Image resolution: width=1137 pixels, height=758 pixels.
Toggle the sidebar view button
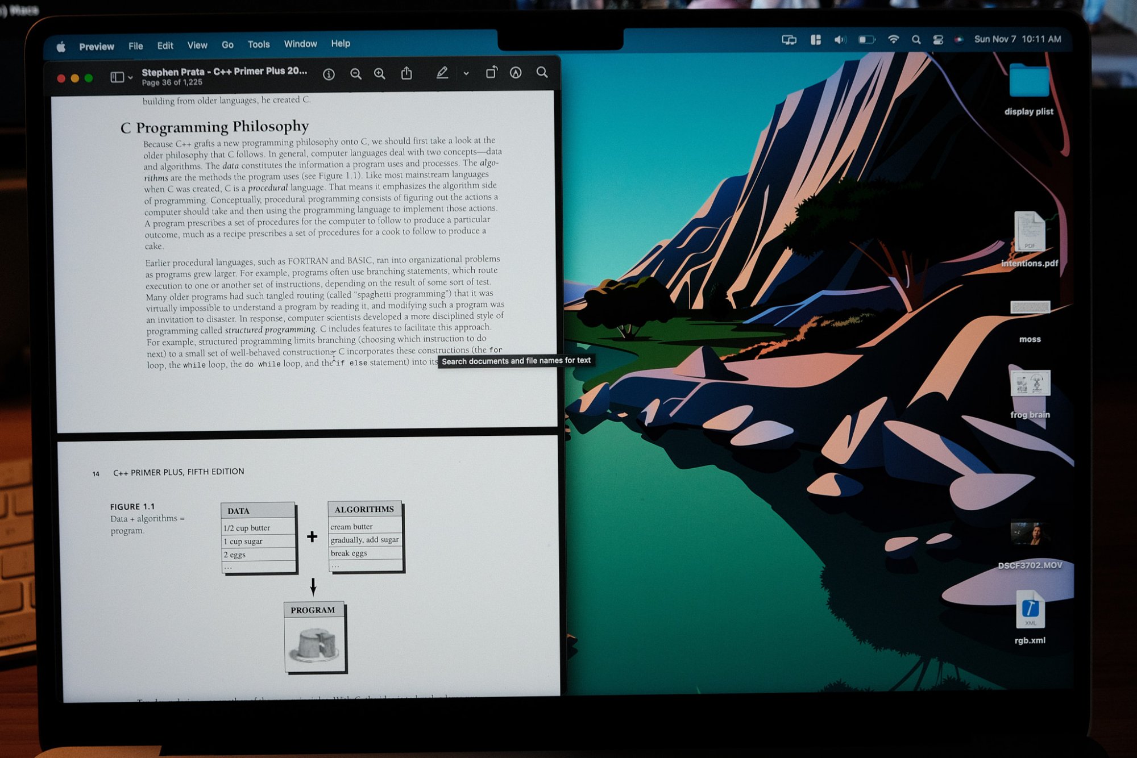click(117, 77)
